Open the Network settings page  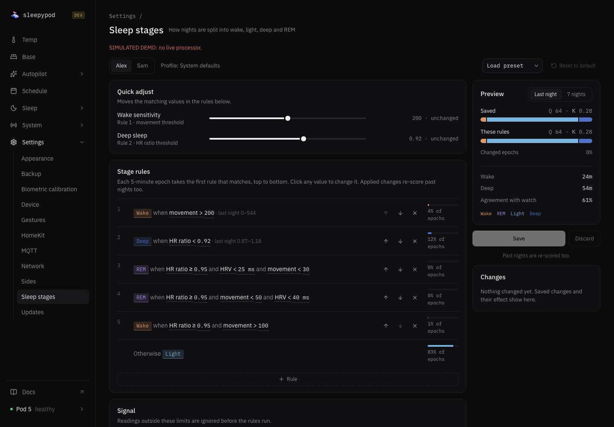tap(53, 266)
